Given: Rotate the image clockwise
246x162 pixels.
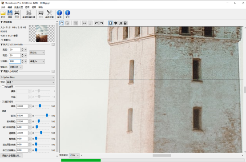Looking at the screenshot, I should [x=102, y=23].
